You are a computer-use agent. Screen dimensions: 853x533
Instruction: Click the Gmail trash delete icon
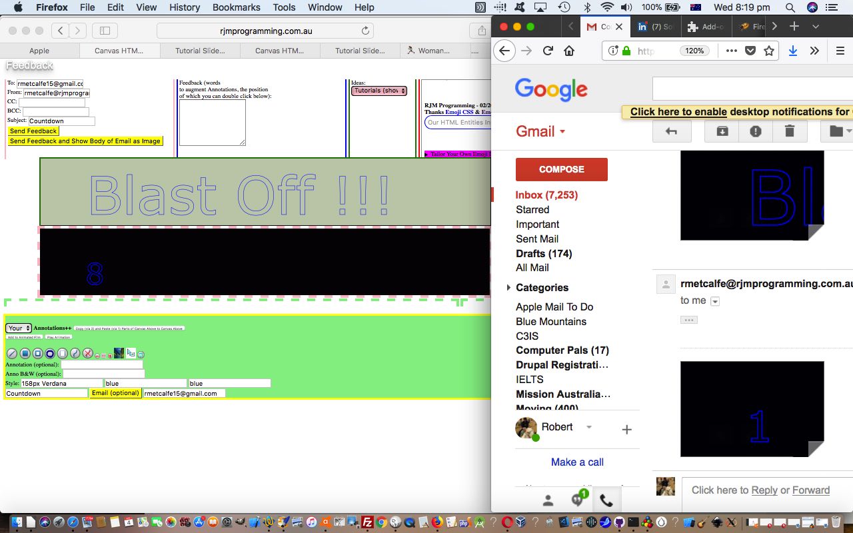click(x=790, y=131)
